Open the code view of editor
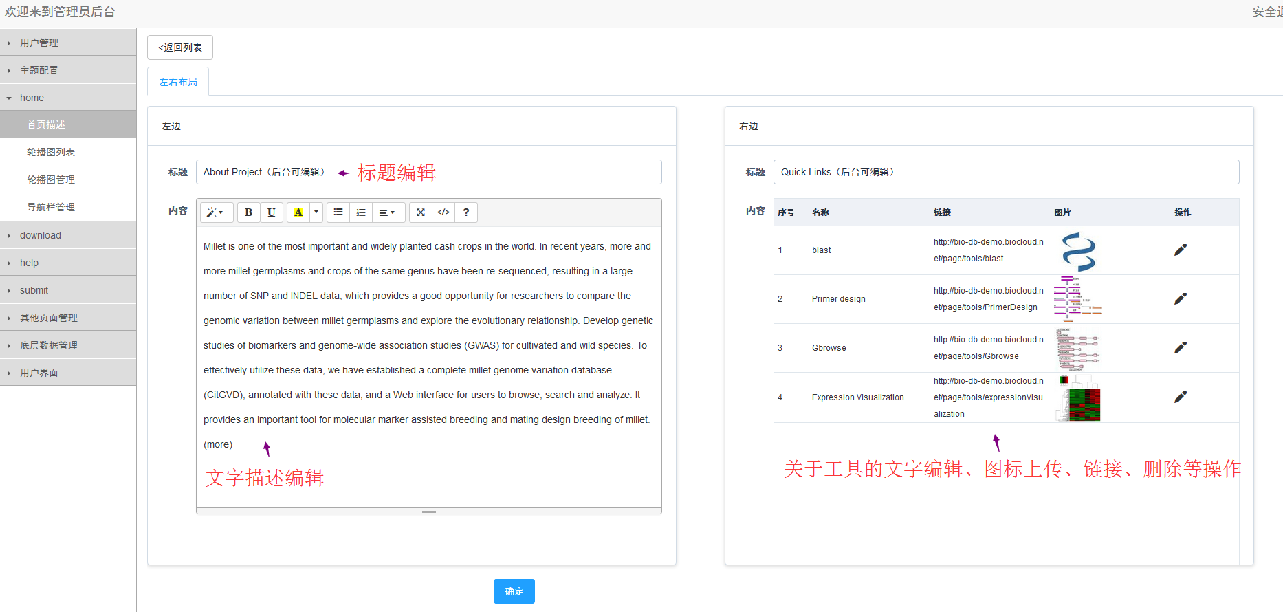The image size is (1283, 612). pos(443,212)
